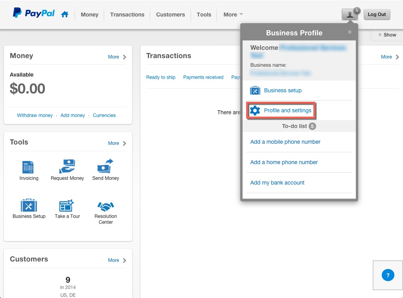403x298 pixels.
Task: Open the Profile and settings link
Action: click(287, 110)
